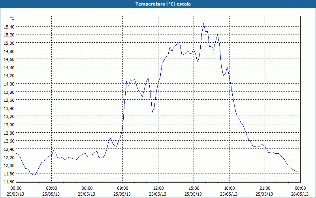This screenshot has height=198, width=316.
Task: Click the 12,60 label on the y-axis
Action: click(9, 141)
